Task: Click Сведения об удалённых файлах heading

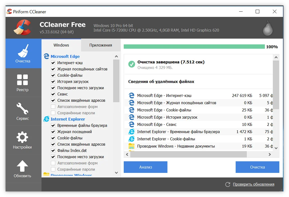Action: 161,82
